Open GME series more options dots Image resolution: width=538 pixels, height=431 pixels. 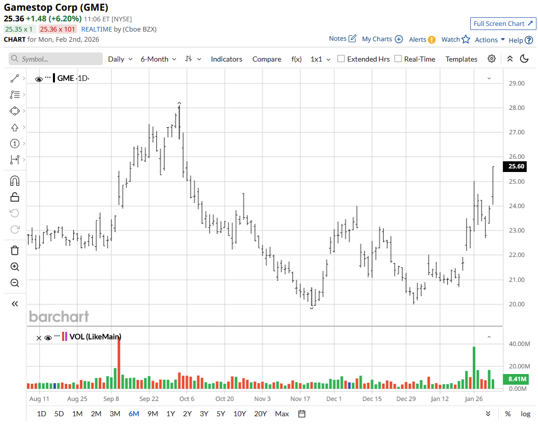48,77
